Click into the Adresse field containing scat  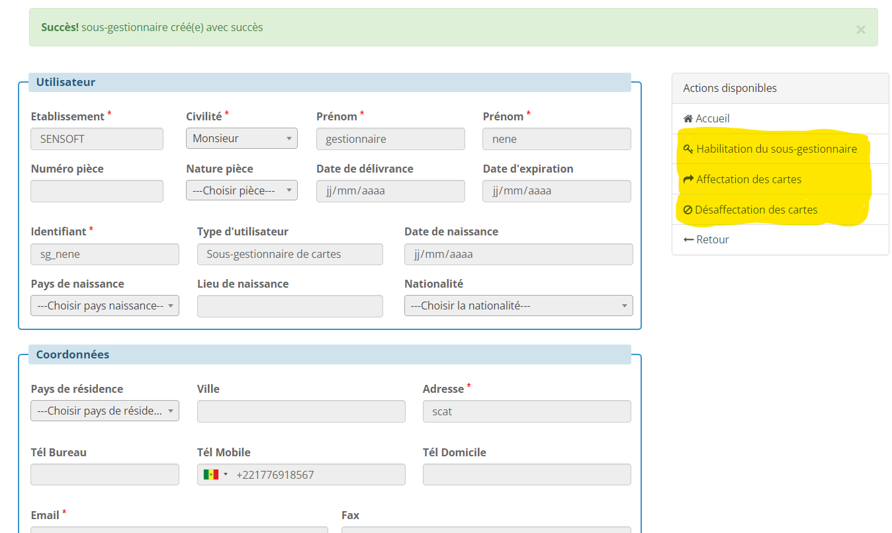click(x=526, y=411)
